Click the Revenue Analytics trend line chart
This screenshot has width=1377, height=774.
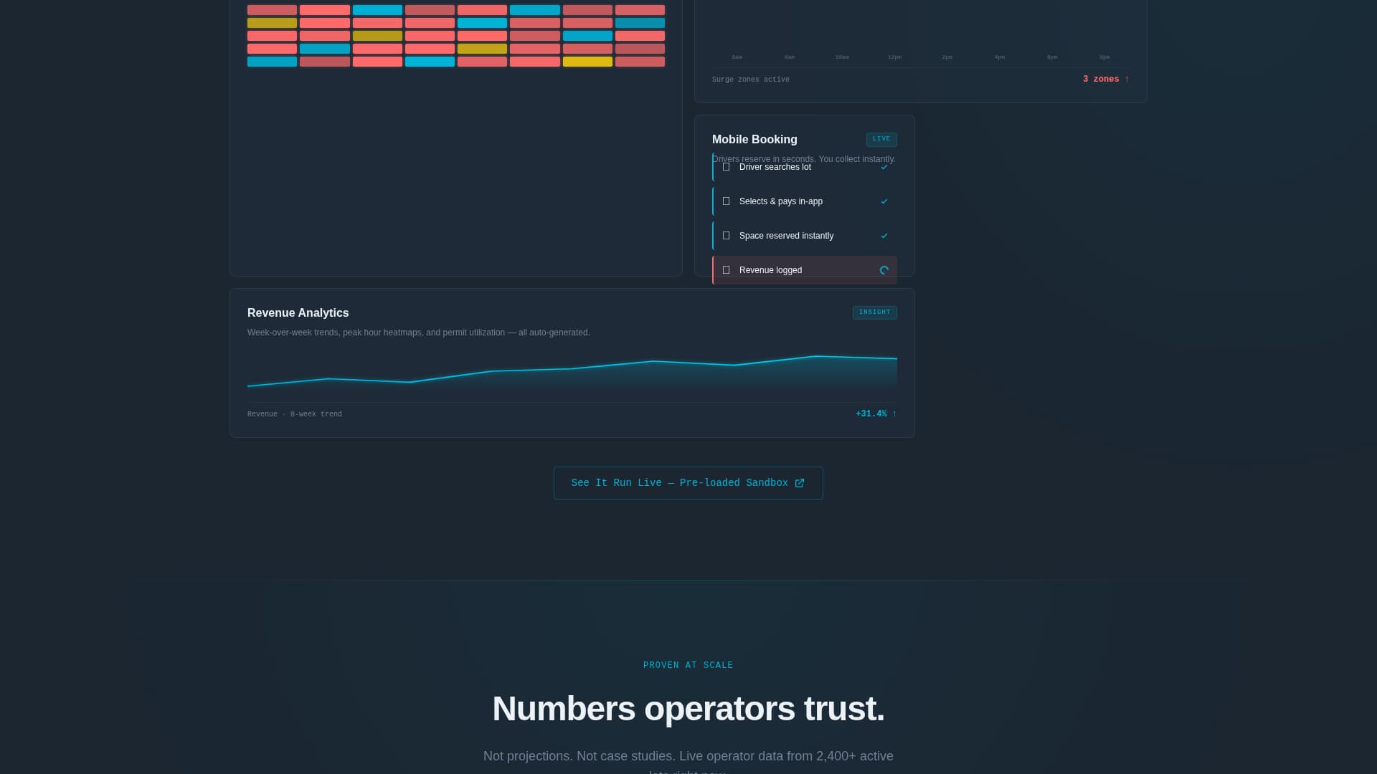coord(572,372)
